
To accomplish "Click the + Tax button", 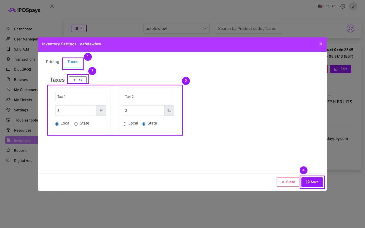I will click(78, 80).
